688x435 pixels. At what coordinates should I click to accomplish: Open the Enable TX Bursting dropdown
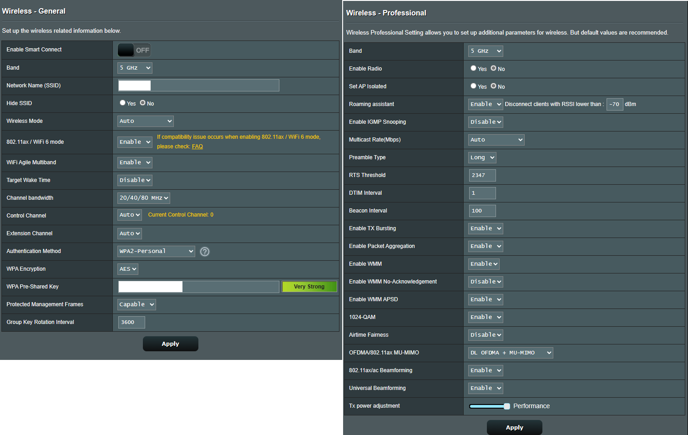[x=486, y=228]
